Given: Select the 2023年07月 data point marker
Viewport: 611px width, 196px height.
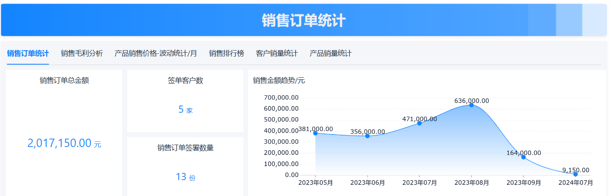Looking at the screenshot, I should point(419,123).
